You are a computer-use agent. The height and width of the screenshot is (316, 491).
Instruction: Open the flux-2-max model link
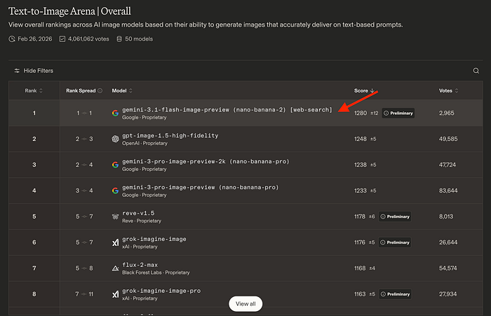(x=140, y=265)
